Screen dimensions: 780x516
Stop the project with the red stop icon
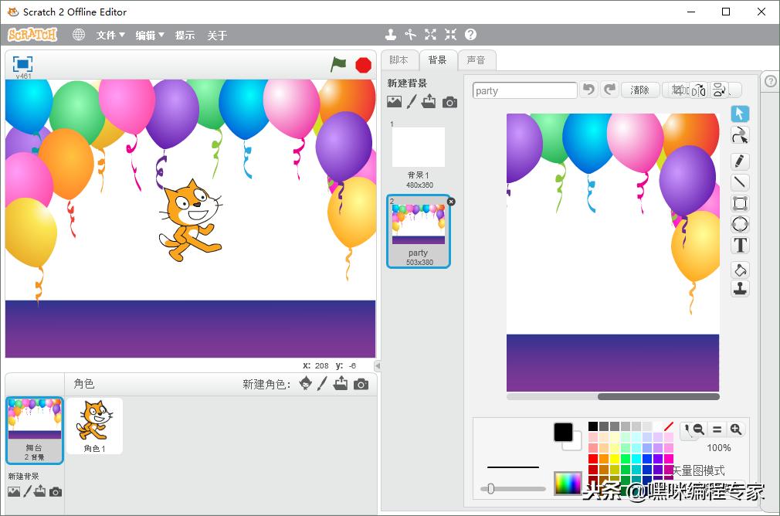tap(363, 66)
